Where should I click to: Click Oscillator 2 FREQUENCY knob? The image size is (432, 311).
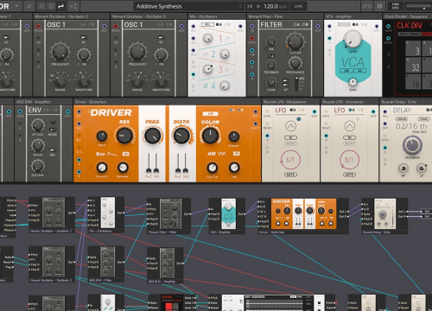click(x=60, y=52)
